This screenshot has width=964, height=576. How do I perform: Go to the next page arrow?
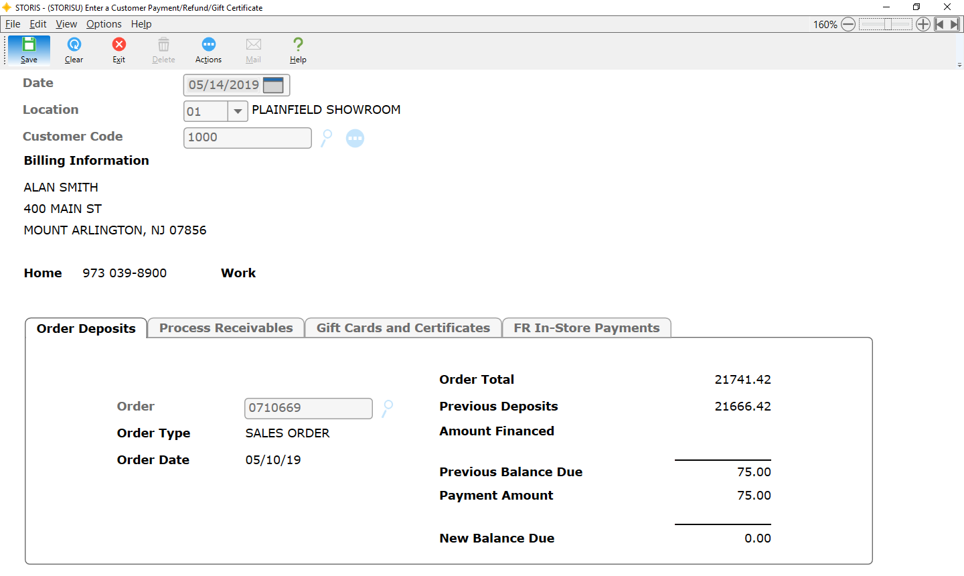(x=955, y=24)
